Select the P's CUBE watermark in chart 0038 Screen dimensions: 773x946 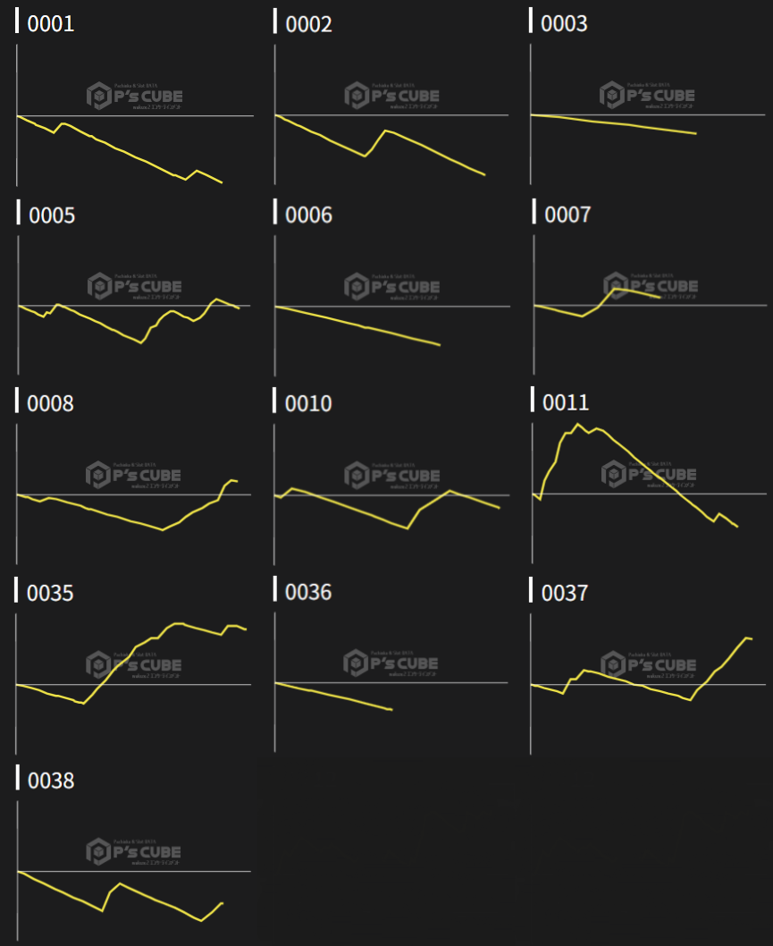[133, 852]
